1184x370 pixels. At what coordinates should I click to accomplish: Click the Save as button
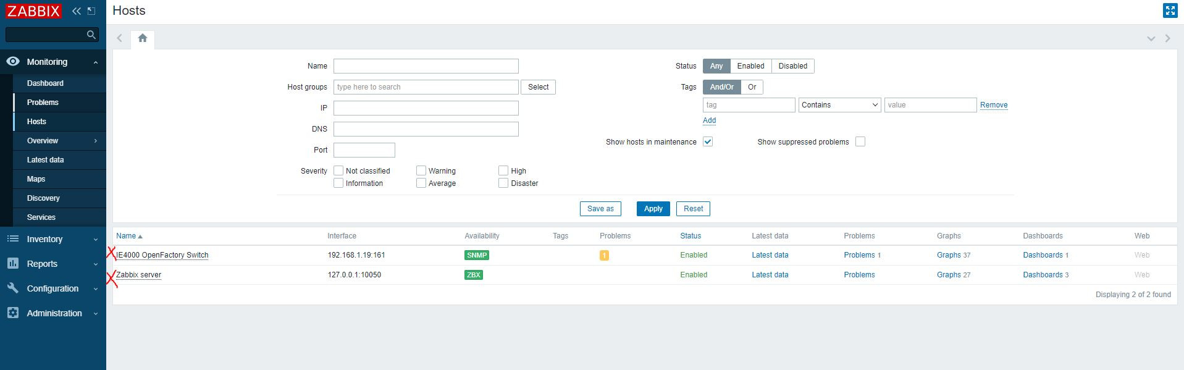(600, 209)
